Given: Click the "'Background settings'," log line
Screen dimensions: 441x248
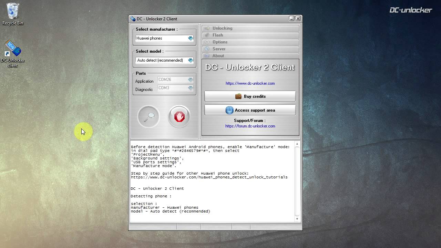Looking at the screenshot, I should pos(157,158).
